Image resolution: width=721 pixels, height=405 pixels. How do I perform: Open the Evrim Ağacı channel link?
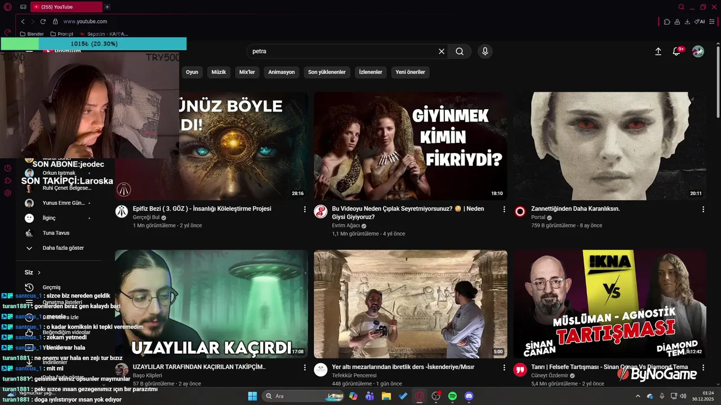[346, 226]
